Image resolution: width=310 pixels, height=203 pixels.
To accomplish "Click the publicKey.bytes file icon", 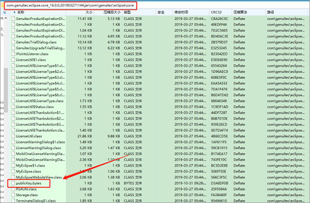I will (x=13, y=183).
